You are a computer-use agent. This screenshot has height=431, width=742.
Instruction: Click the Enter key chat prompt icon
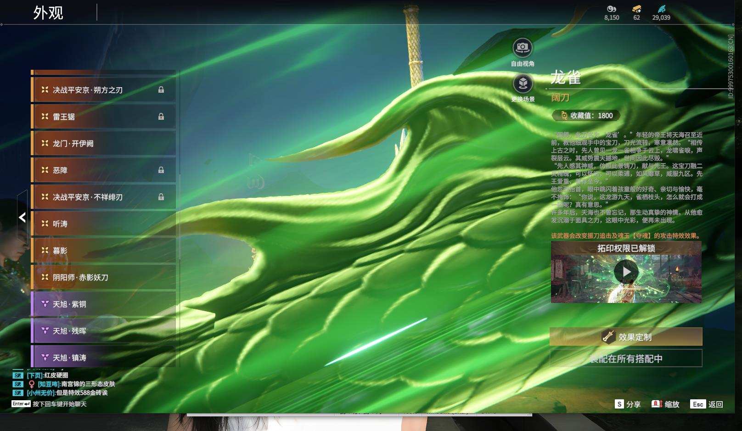click(x=21, y=404)
